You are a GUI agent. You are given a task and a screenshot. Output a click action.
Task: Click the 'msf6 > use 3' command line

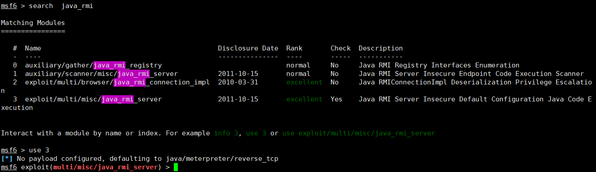pyautogui.click(x=25, y=150)
